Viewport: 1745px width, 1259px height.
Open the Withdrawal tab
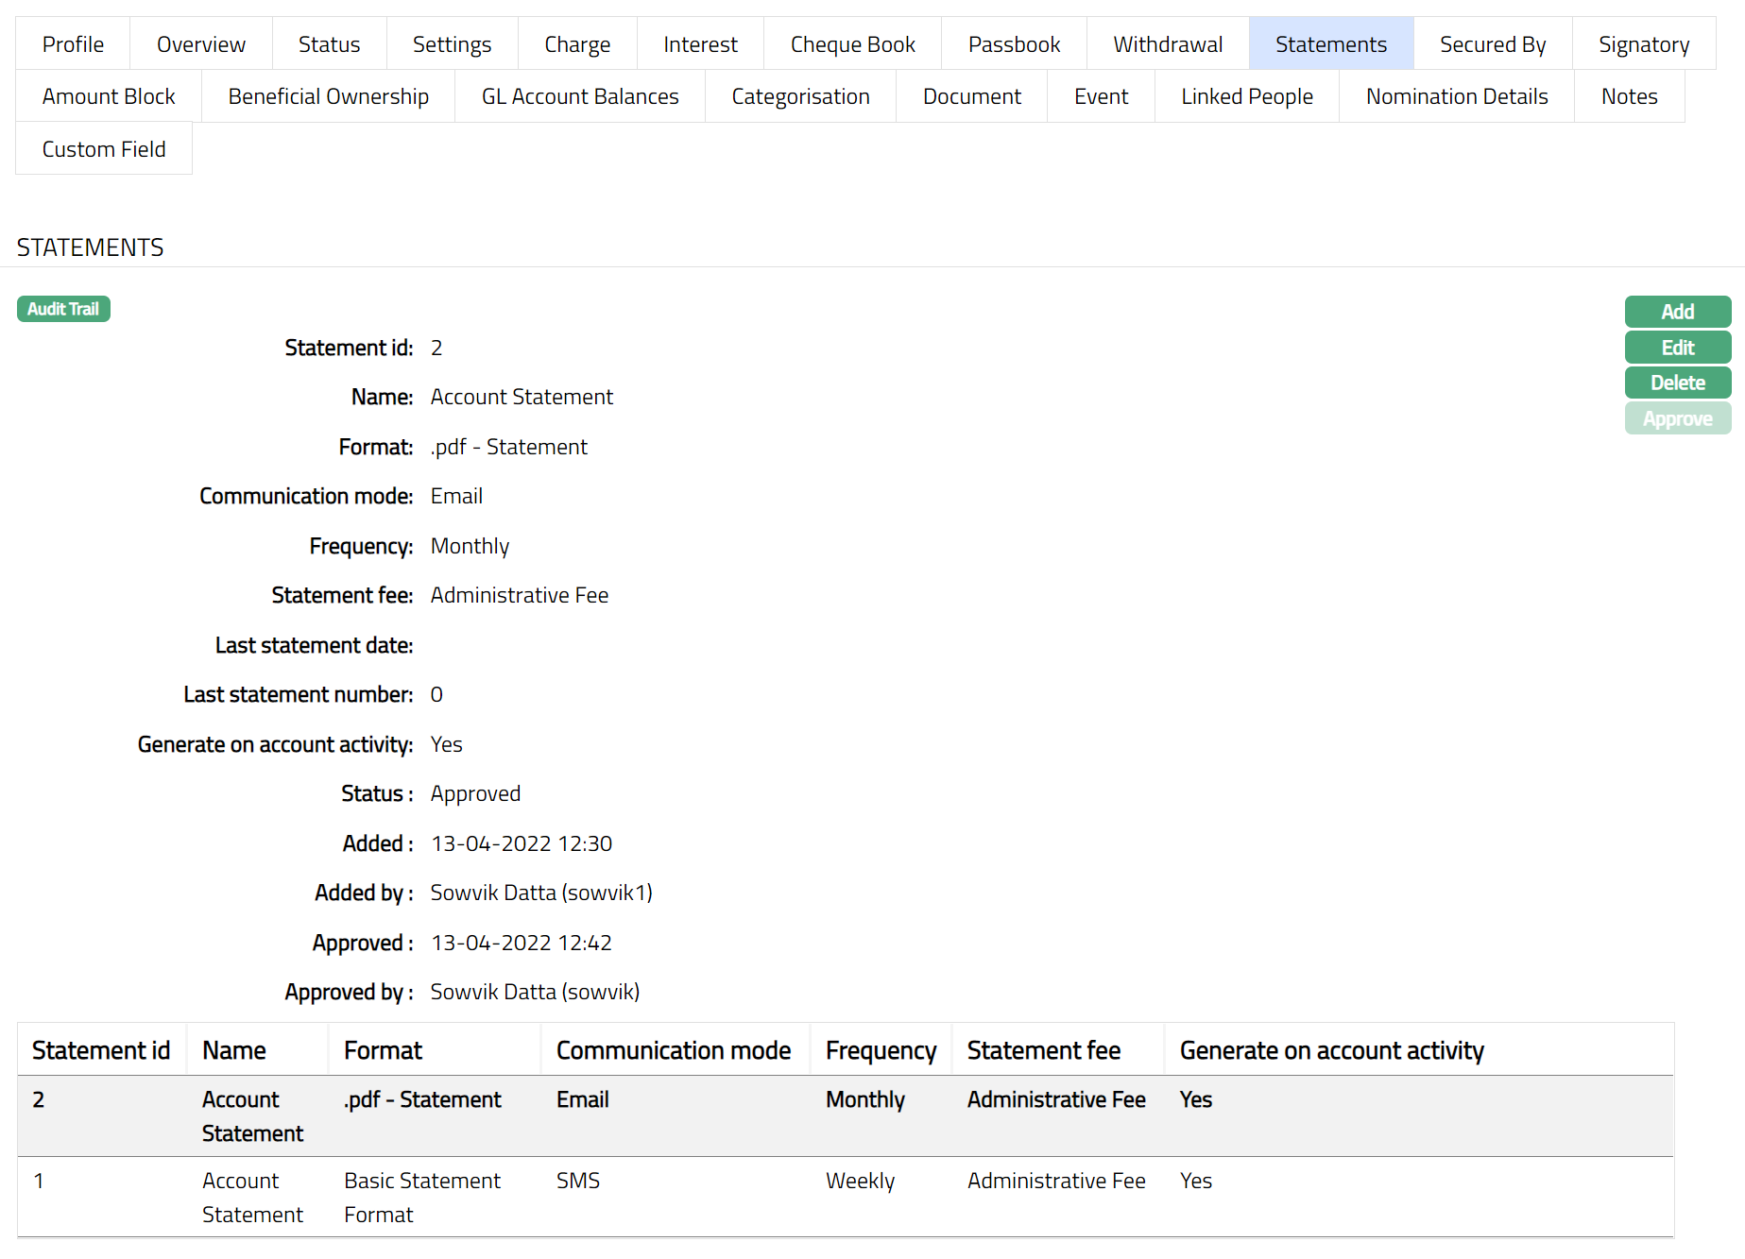(x=1168, y=44)
